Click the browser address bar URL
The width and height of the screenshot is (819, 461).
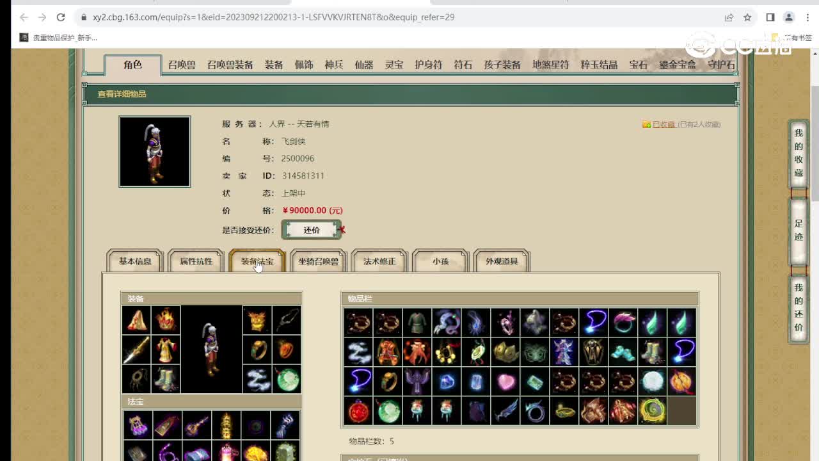[x=273, y=17]
